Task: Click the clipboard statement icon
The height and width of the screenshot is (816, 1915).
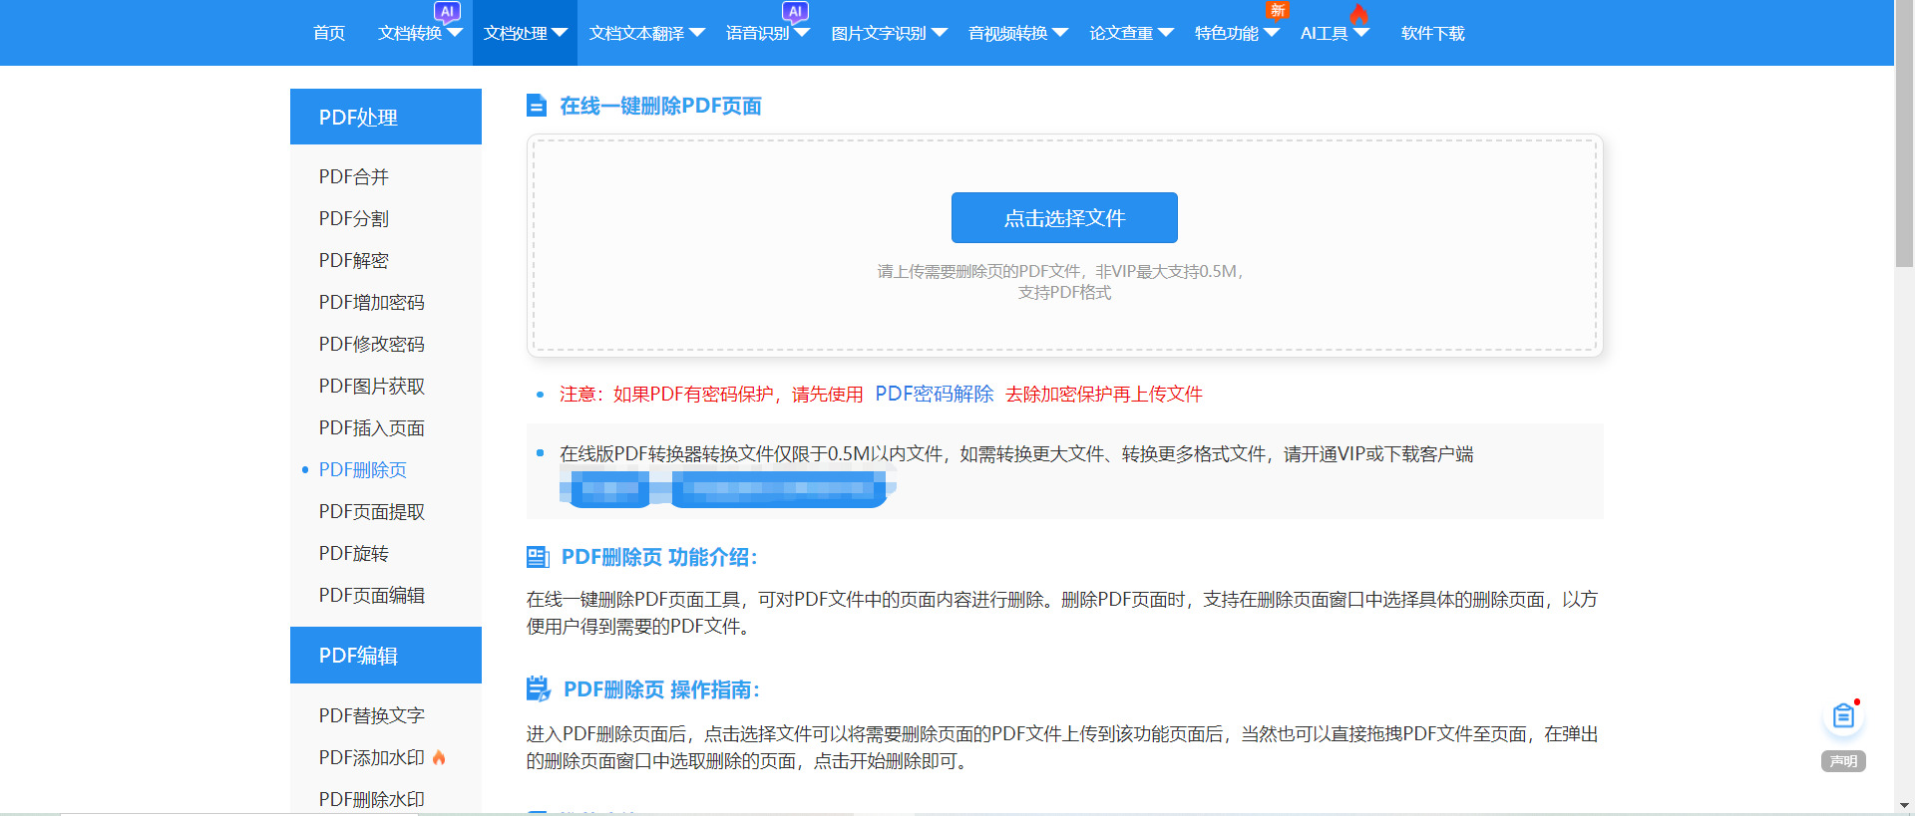Action: click(1842, 716)
